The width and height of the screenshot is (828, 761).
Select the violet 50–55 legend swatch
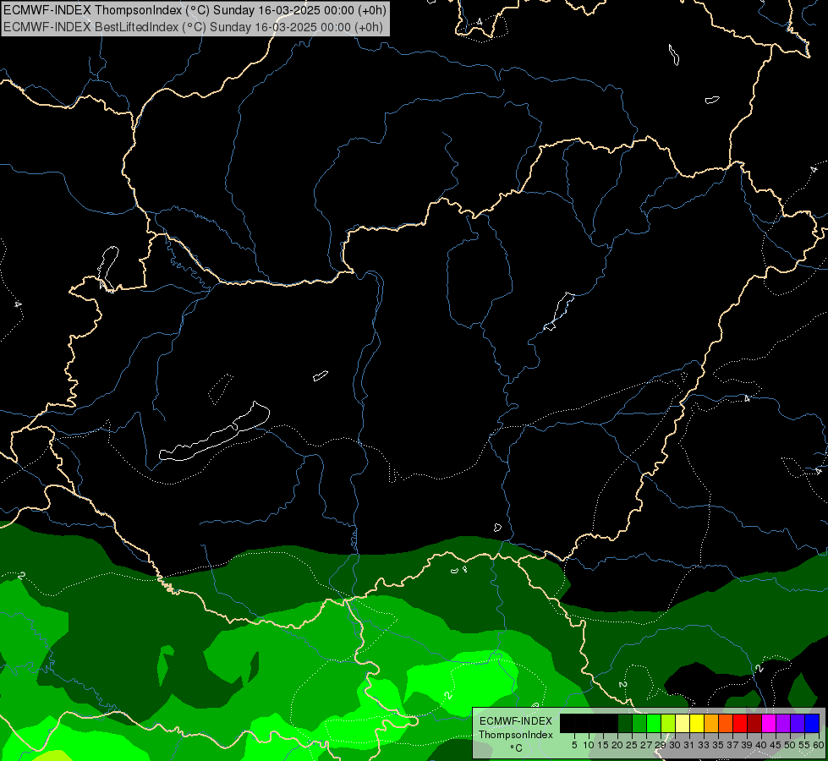tap(798, 724)
